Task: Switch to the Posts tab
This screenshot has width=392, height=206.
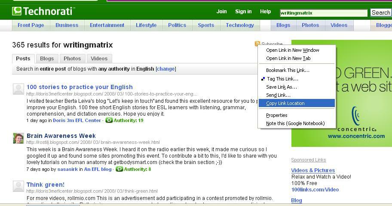Action: point(23,59)
